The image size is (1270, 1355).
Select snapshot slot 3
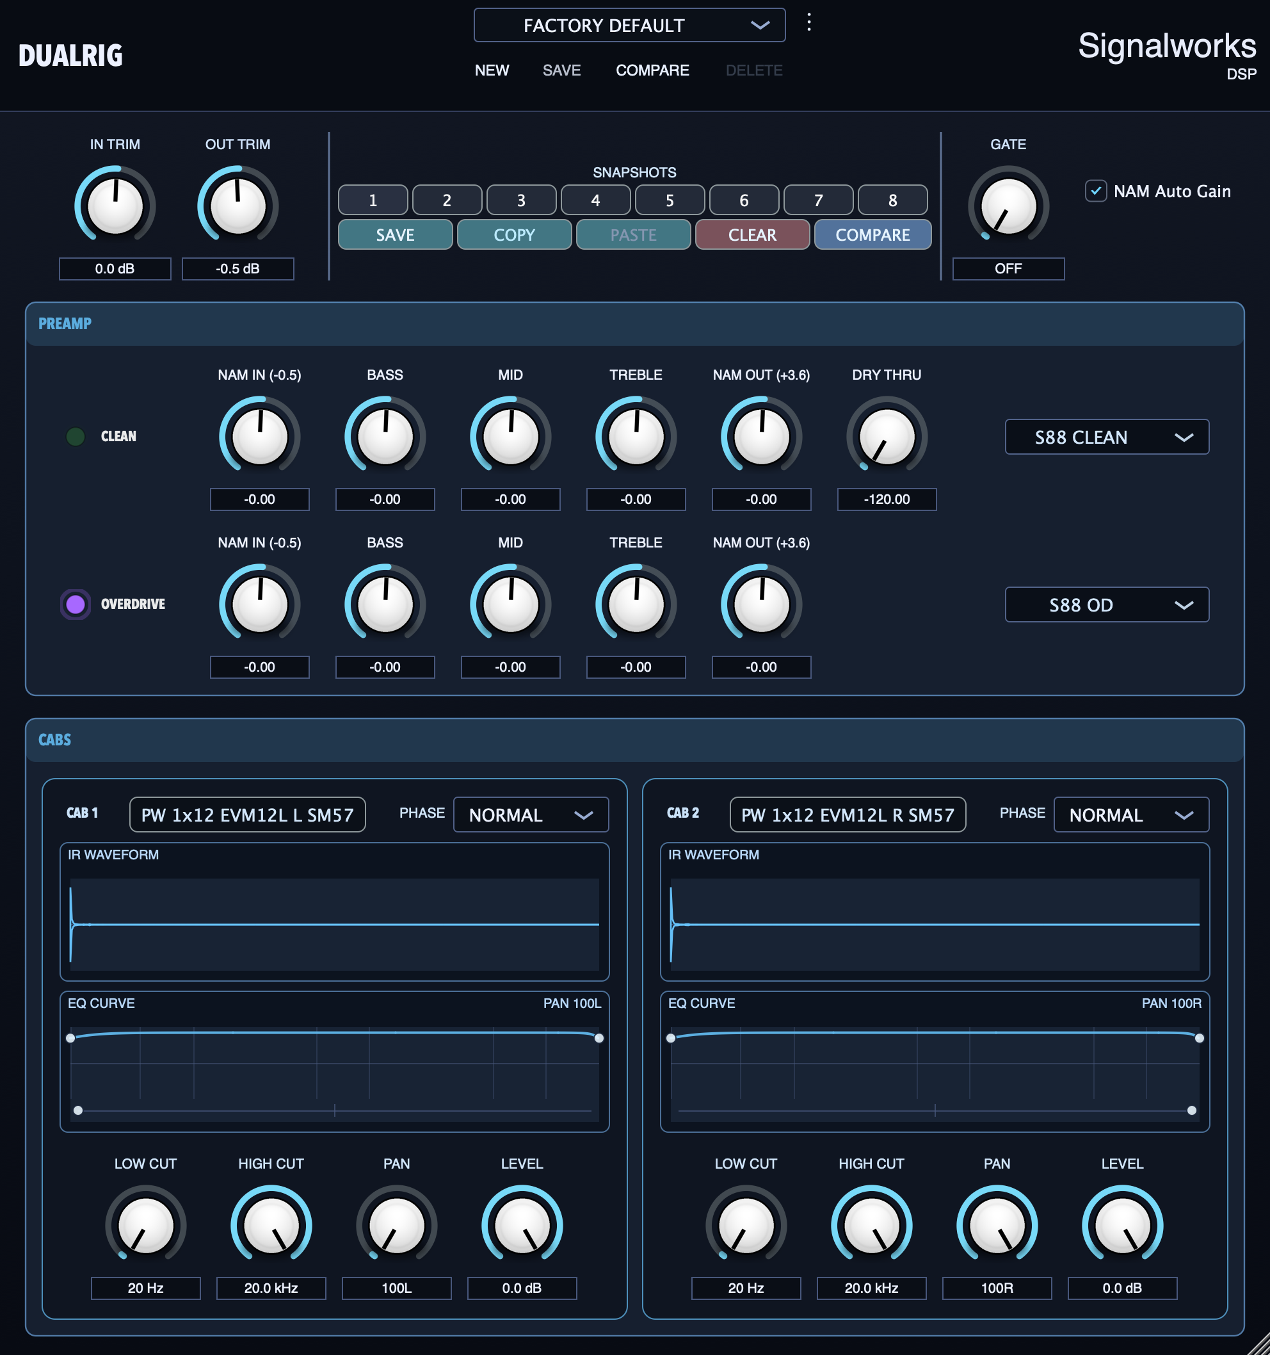pos(521,200)
